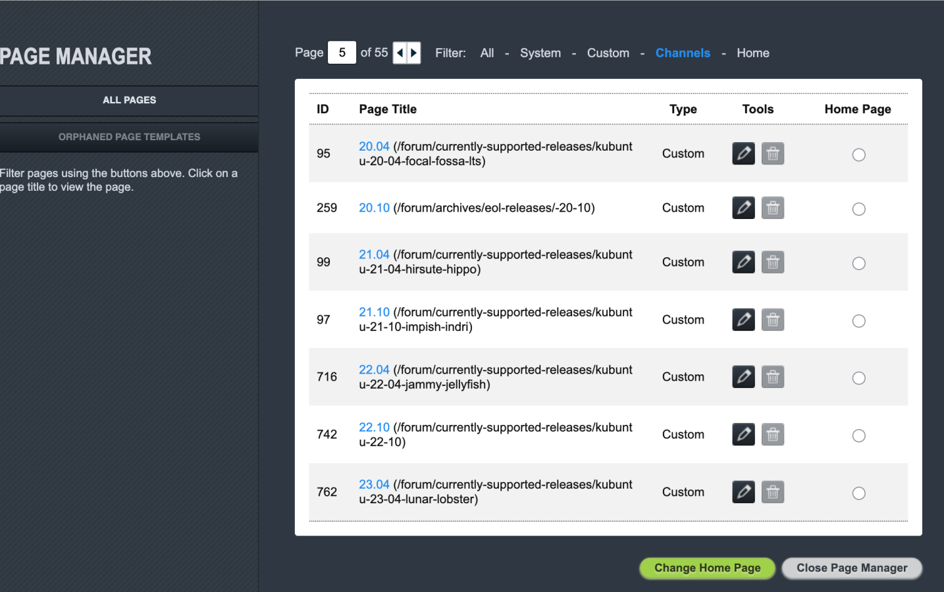Edit page 20.04 with the pencil icon
944x592 pixels.
point(743,153)
